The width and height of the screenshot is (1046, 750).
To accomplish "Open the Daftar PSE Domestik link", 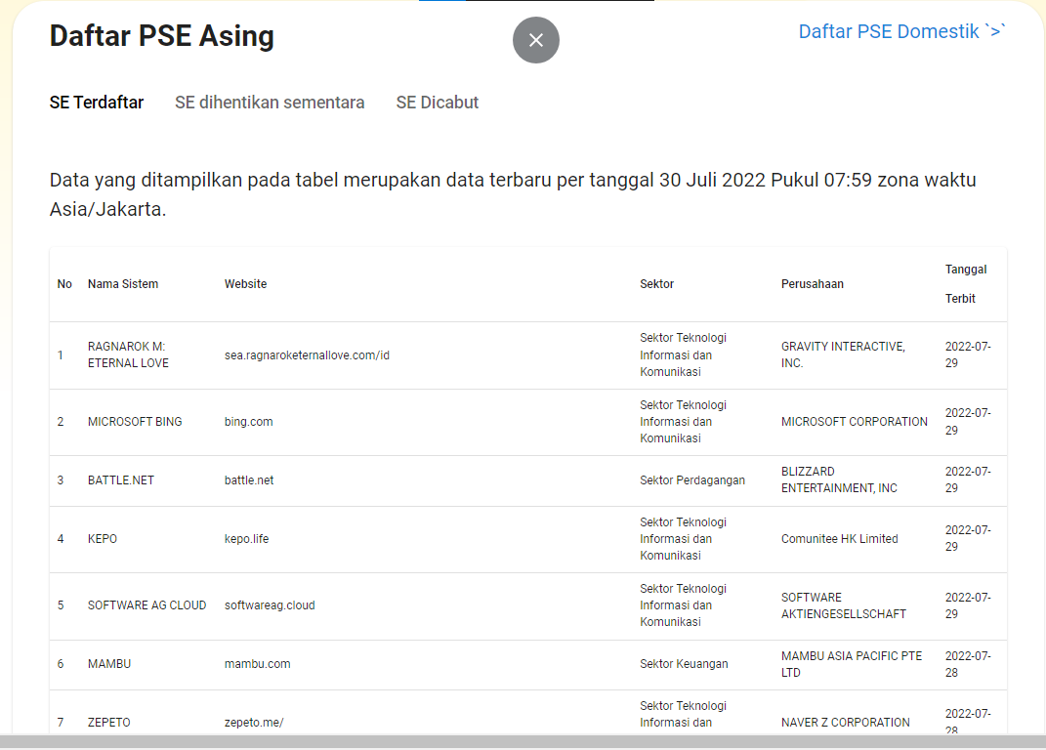I will [900, 31].
